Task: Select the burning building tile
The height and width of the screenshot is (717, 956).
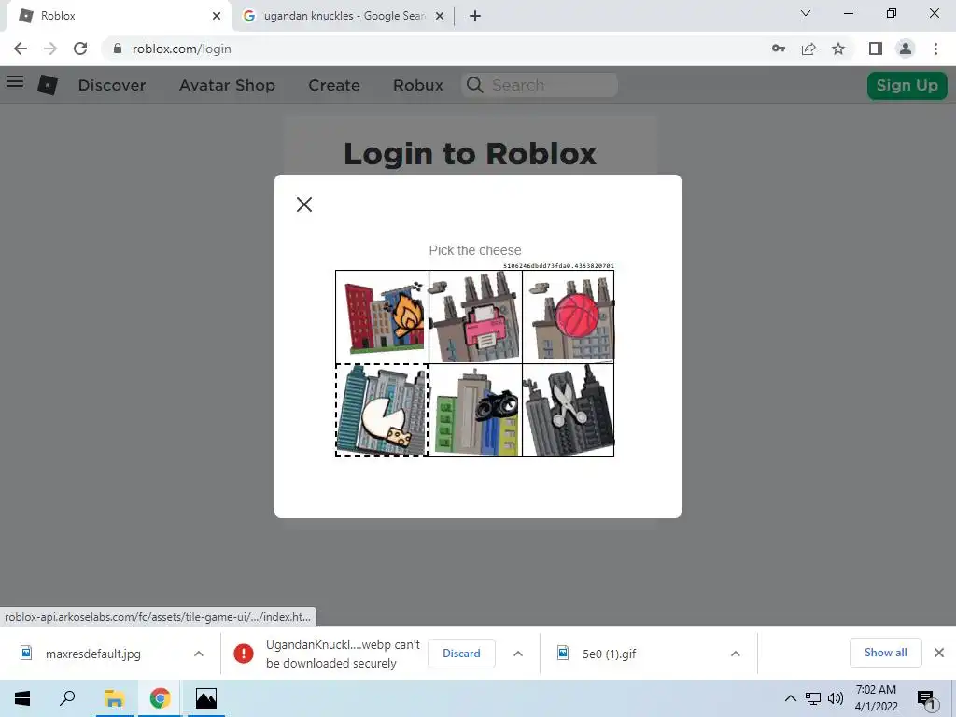Action: (x=382, y=317)
